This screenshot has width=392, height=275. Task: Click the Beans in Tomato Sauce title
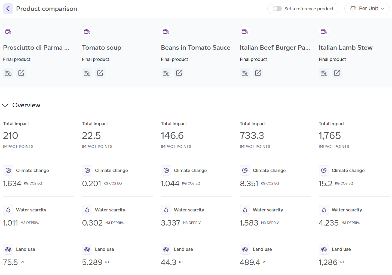point(196,48)
